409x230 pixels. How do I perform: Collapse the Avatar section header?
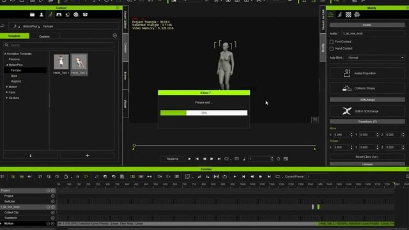click(367, 25)
